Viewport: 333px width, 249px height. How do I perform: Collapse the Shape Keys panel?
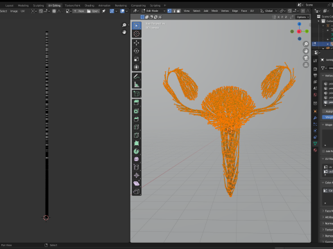coord(323,124)
